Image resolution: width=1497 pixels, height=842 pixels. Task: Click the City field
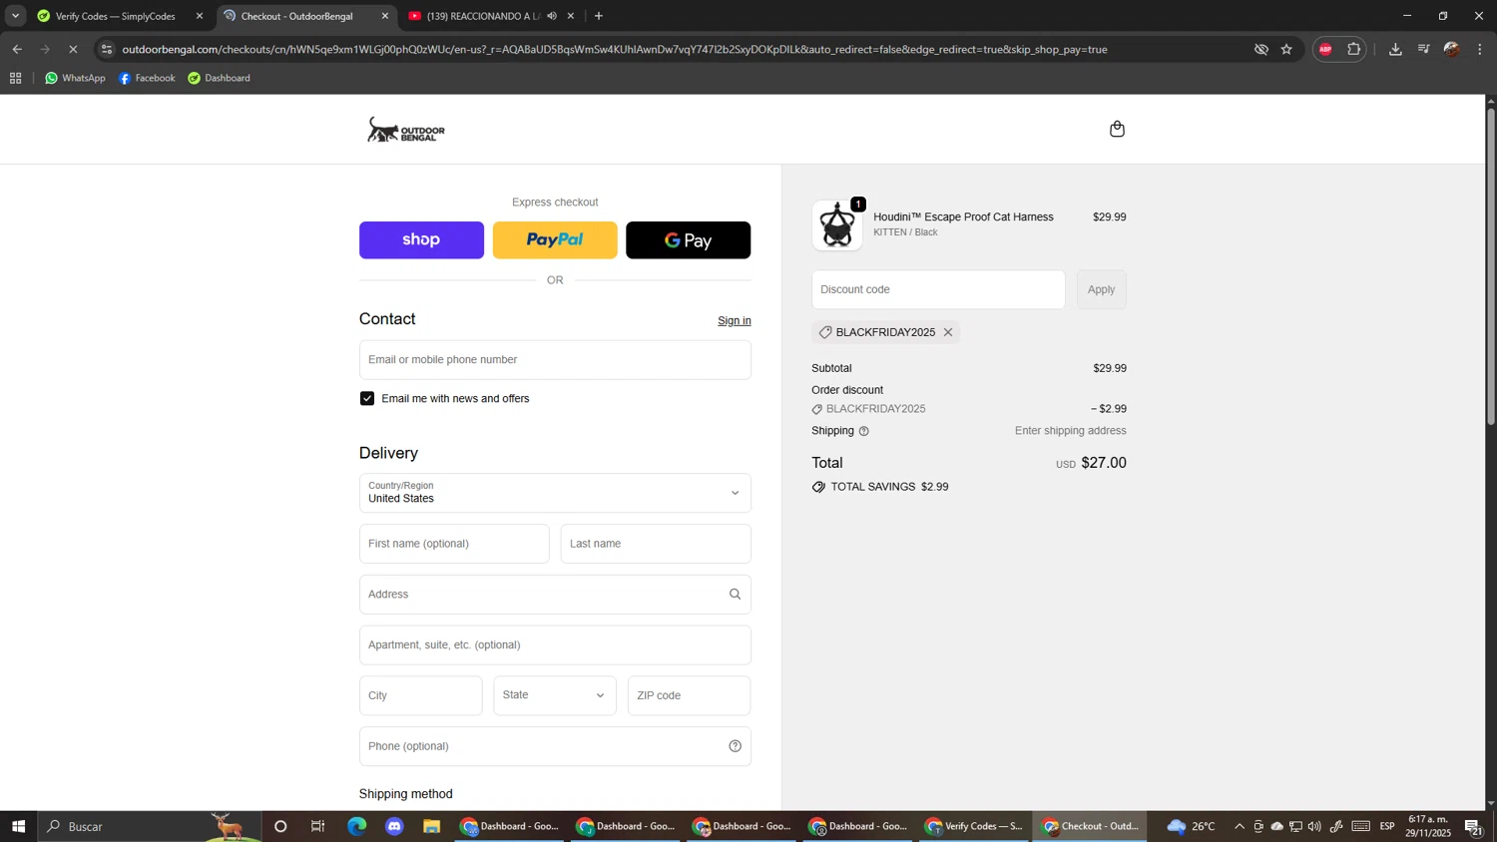pyautogui.click(x=420, y=695)
